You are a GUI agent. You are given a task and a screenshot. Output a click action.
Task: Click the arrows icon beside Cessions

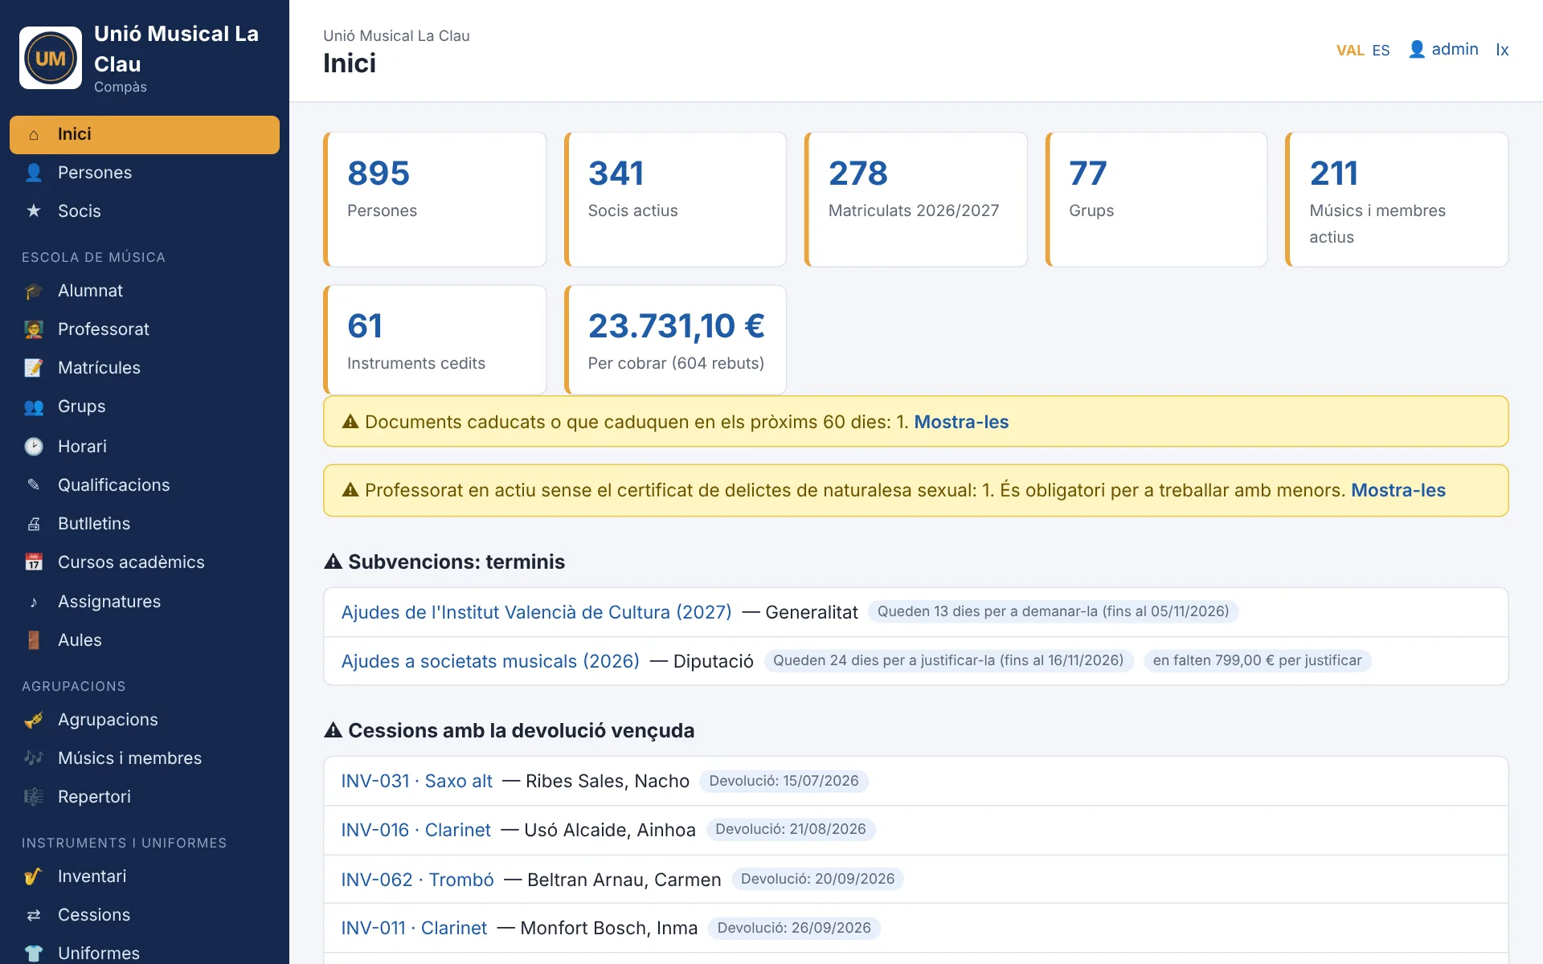[x=34, y=915]
